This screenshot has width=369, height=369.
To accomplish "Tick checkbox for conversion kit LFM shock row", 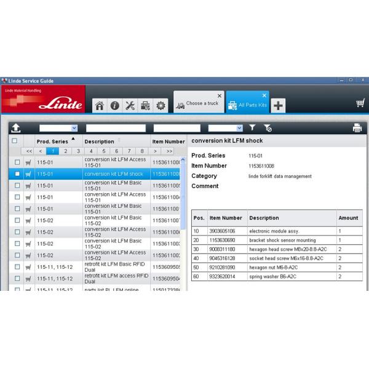I will [17, 174].
